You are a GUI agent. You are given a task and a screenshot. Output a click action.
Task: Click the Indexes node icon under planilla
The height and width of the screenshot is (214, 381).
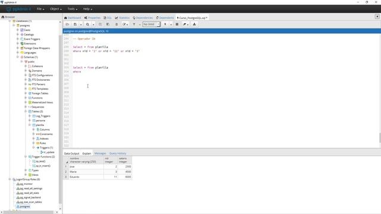coord(38,139)
